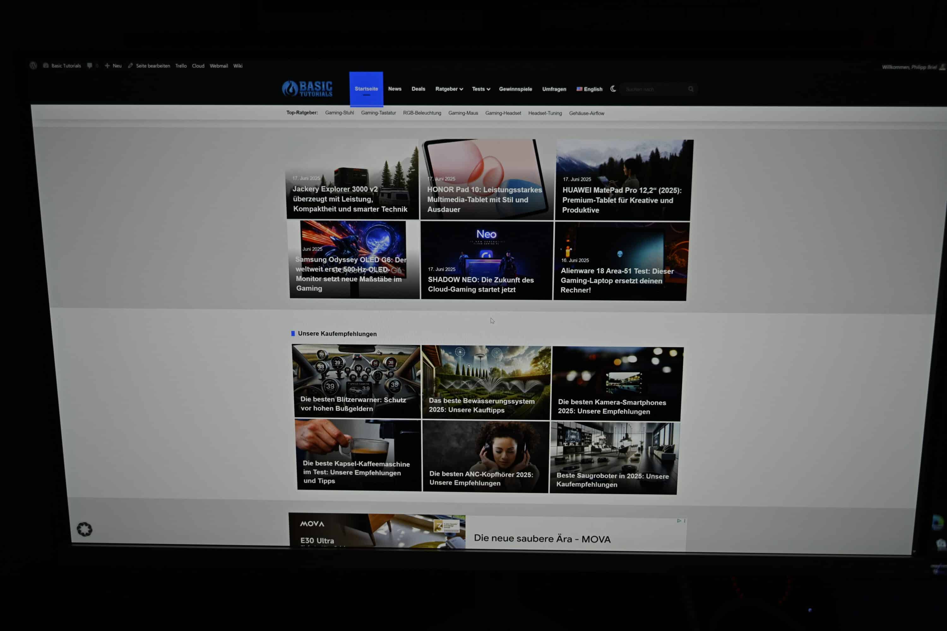
Task: Click the user avatar beside Willkommen
Action: click(942, 67)
